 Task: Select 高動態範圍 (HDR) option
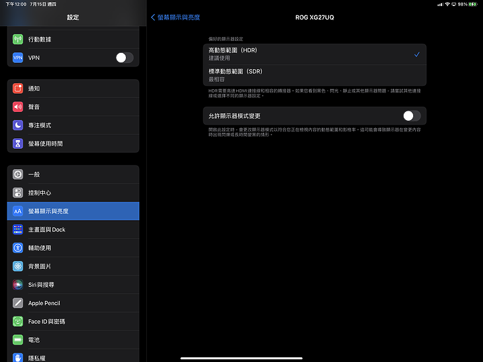[x=315, y=54]
